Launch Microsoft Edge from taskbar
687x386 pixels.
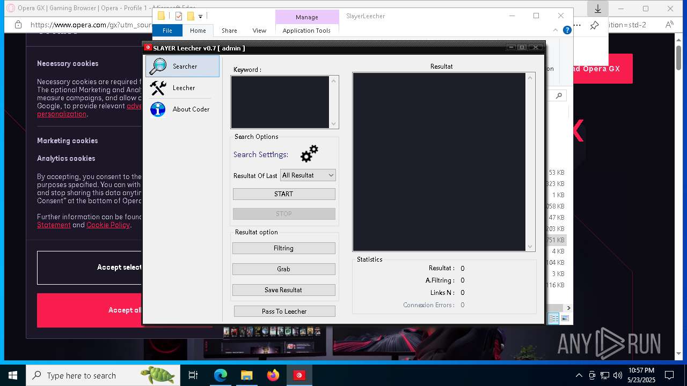coord(221,375)
